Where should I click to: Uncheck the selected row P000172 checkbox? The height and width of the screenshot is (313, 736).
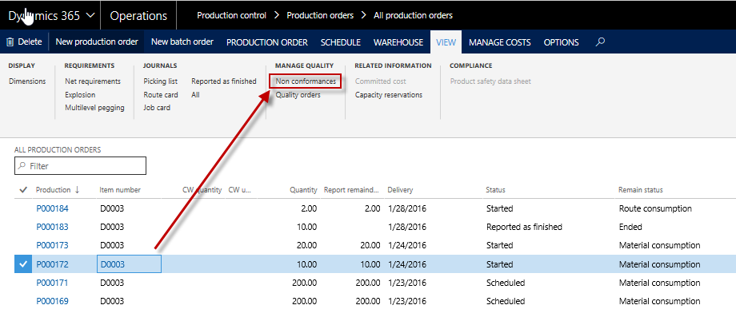(22, 264)
